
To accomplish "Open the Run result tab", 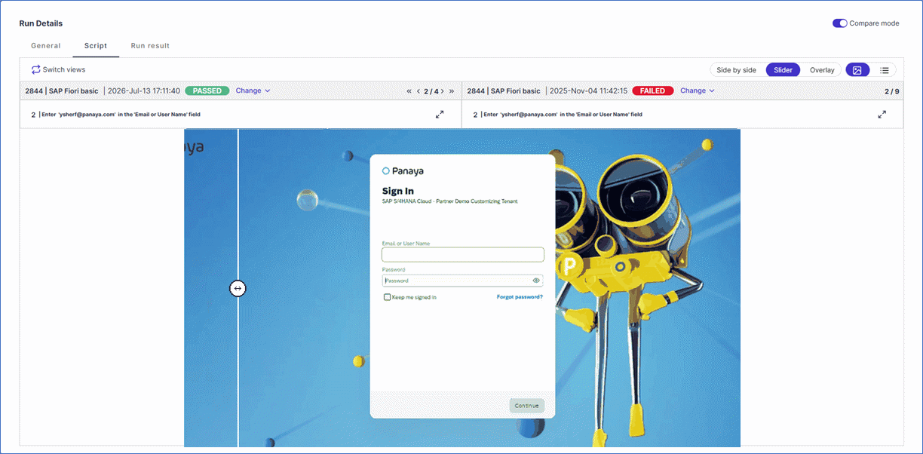I will [x=150, y=46].
